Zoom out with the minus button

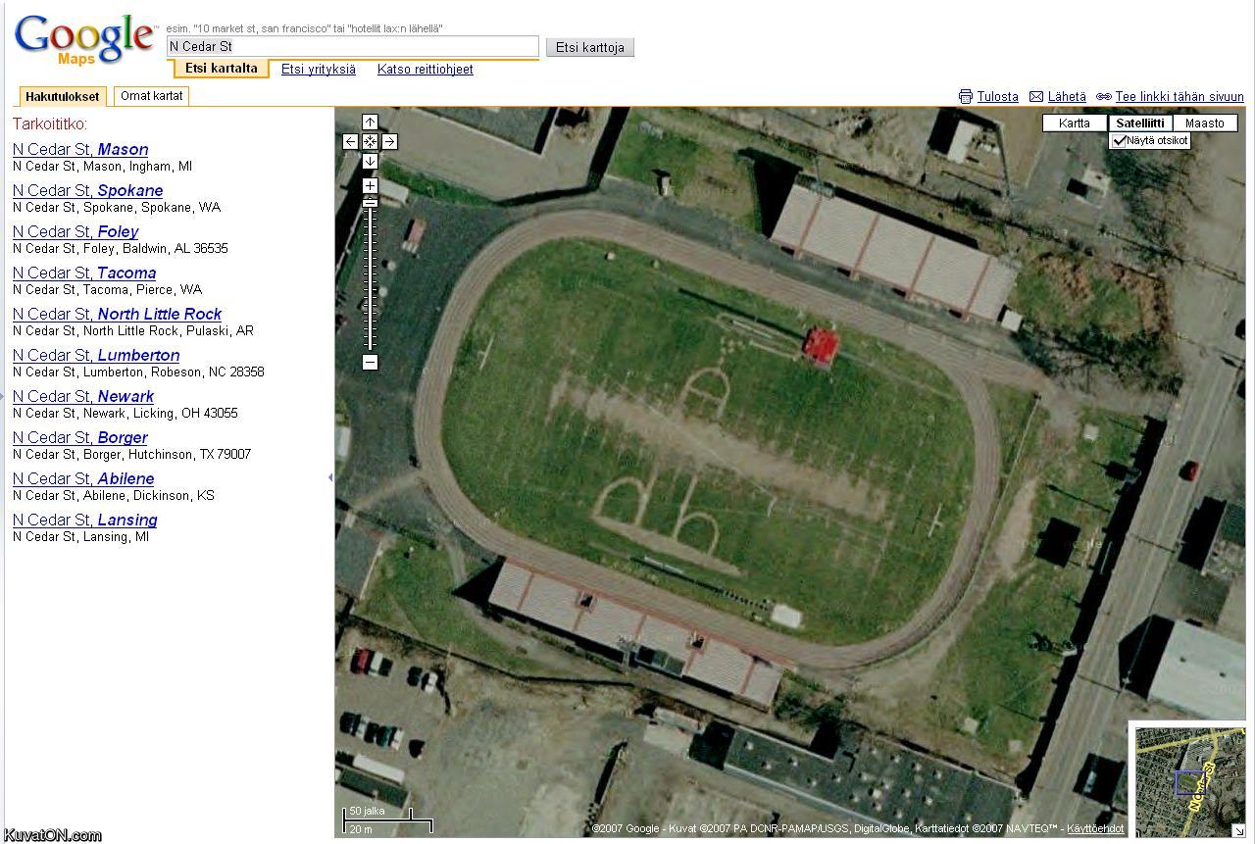pyautogui.click(x=370, y=362)
